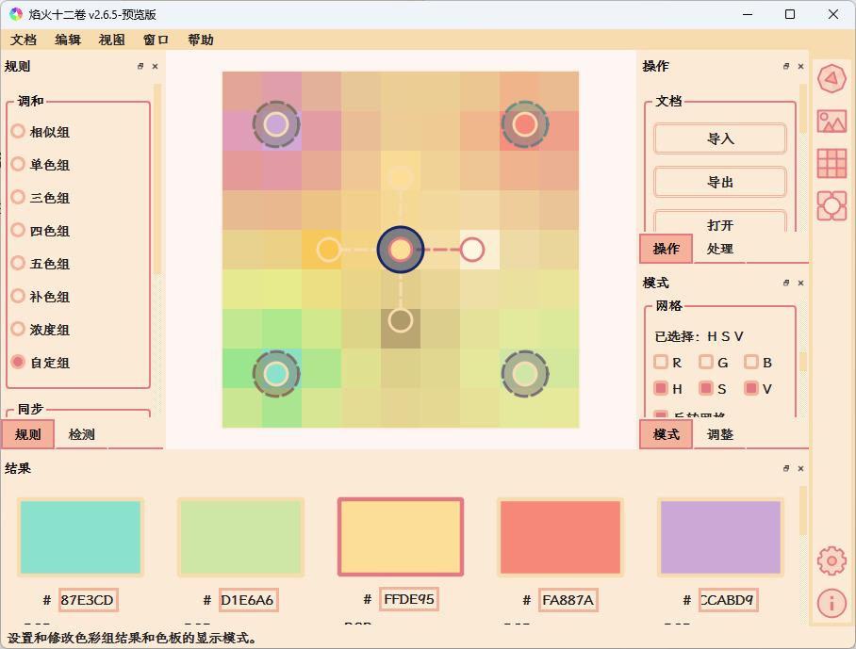Select the 补色组 harmony radio option
The width and height of the screenshot is (856, 649).
pos(18,297)
